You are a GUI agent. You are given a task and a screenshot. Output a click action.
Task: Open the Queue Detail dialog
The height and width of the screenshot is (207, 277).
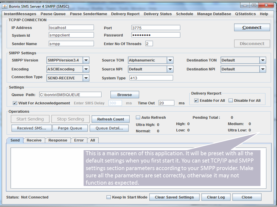click(109, 128)
